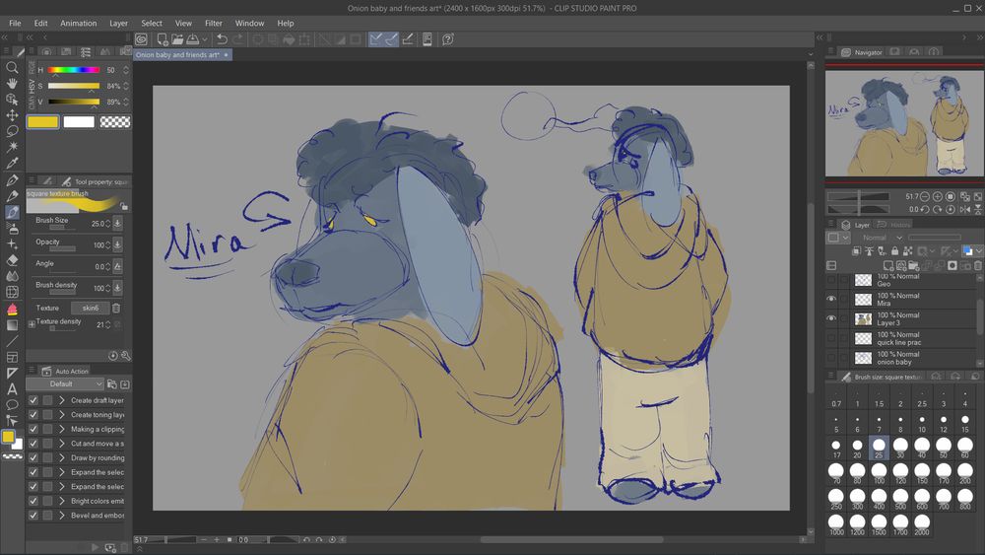This screenshot has height=555, width=985.
Task: Adjust Brush Size stepper arrows
Action: tap(108, 224)
